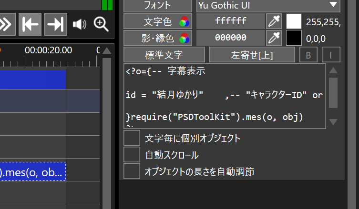This screenshot has width=359, height=209.
Task: Toggle bold with the B button
Action: coord(308,55)
